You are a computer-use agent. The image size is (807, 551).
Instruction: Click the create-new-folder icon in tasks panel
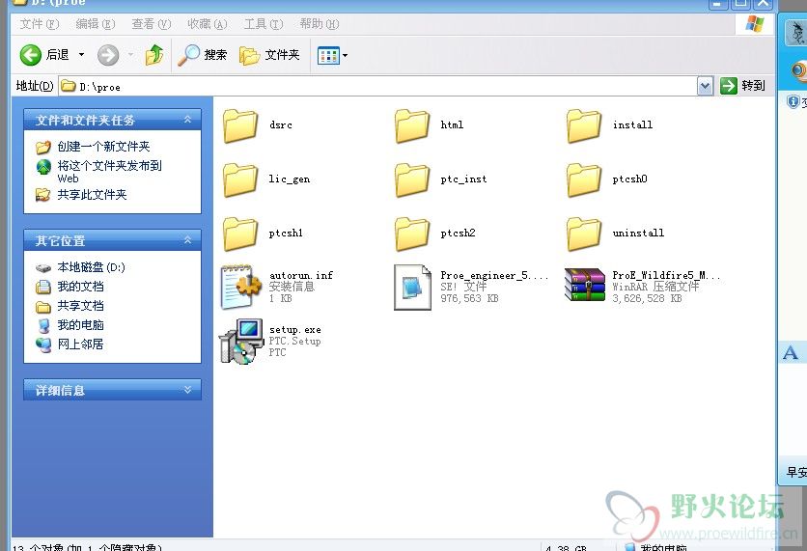tap(43, 147)
